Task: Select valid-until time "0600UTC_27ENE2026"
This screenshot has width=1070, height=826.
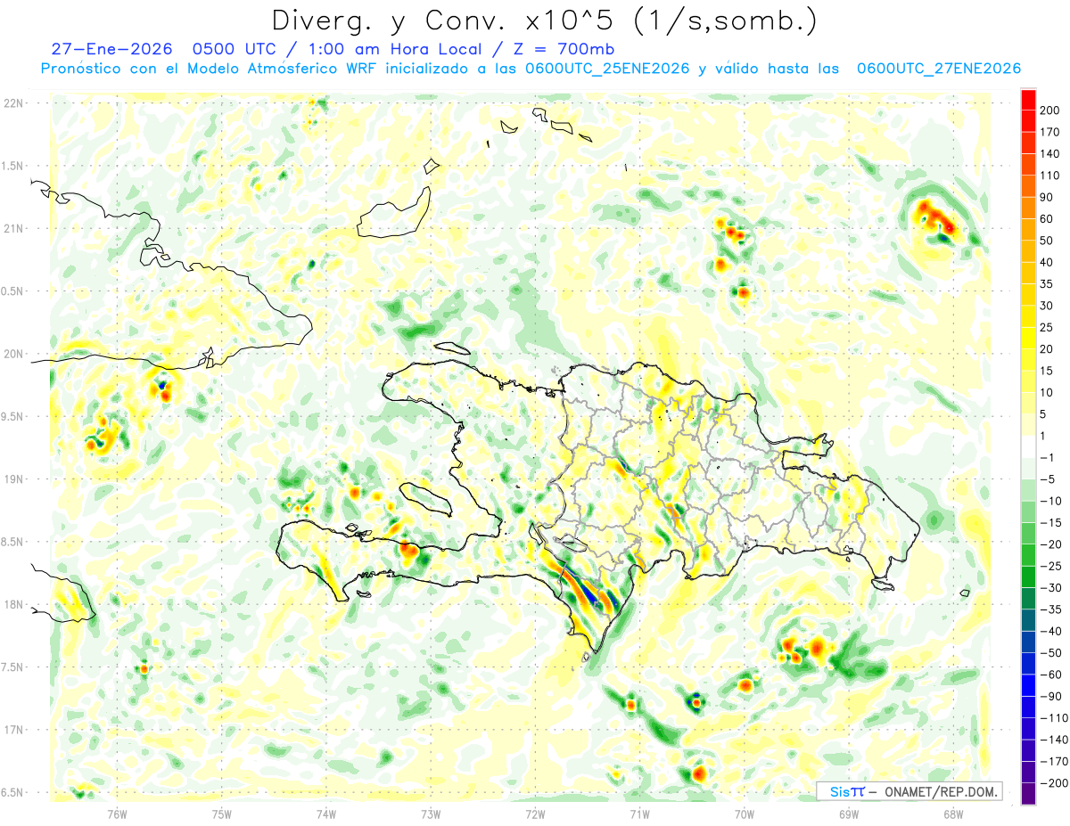Action: [939, 69]
